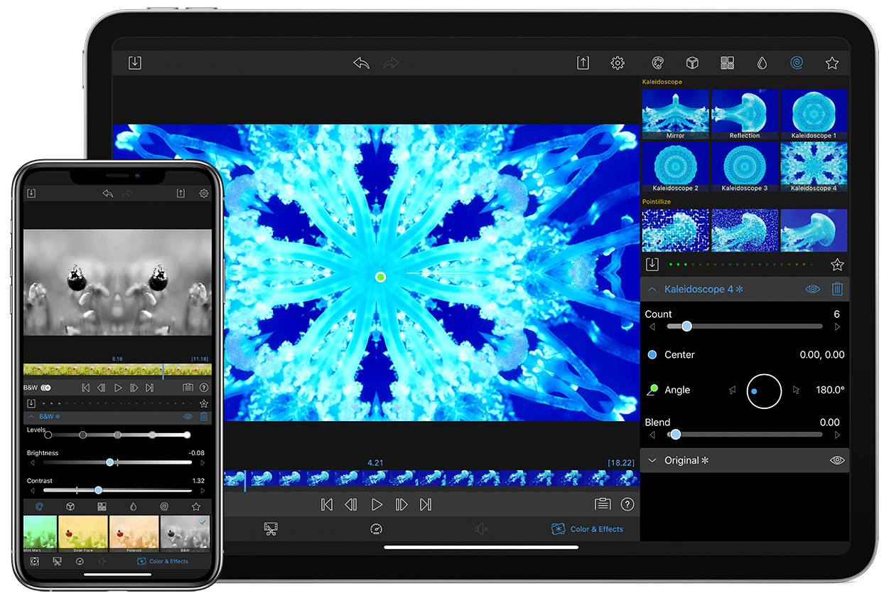Screen dimensions: 889x606
Task: Jump to clip start on iPad
Action: [327, 504]
